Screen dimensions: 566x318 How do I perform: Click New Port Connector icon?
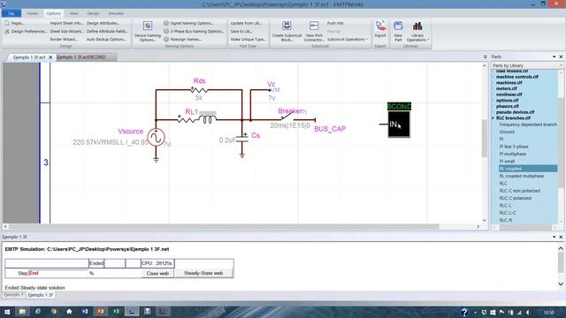coord(314,26)
